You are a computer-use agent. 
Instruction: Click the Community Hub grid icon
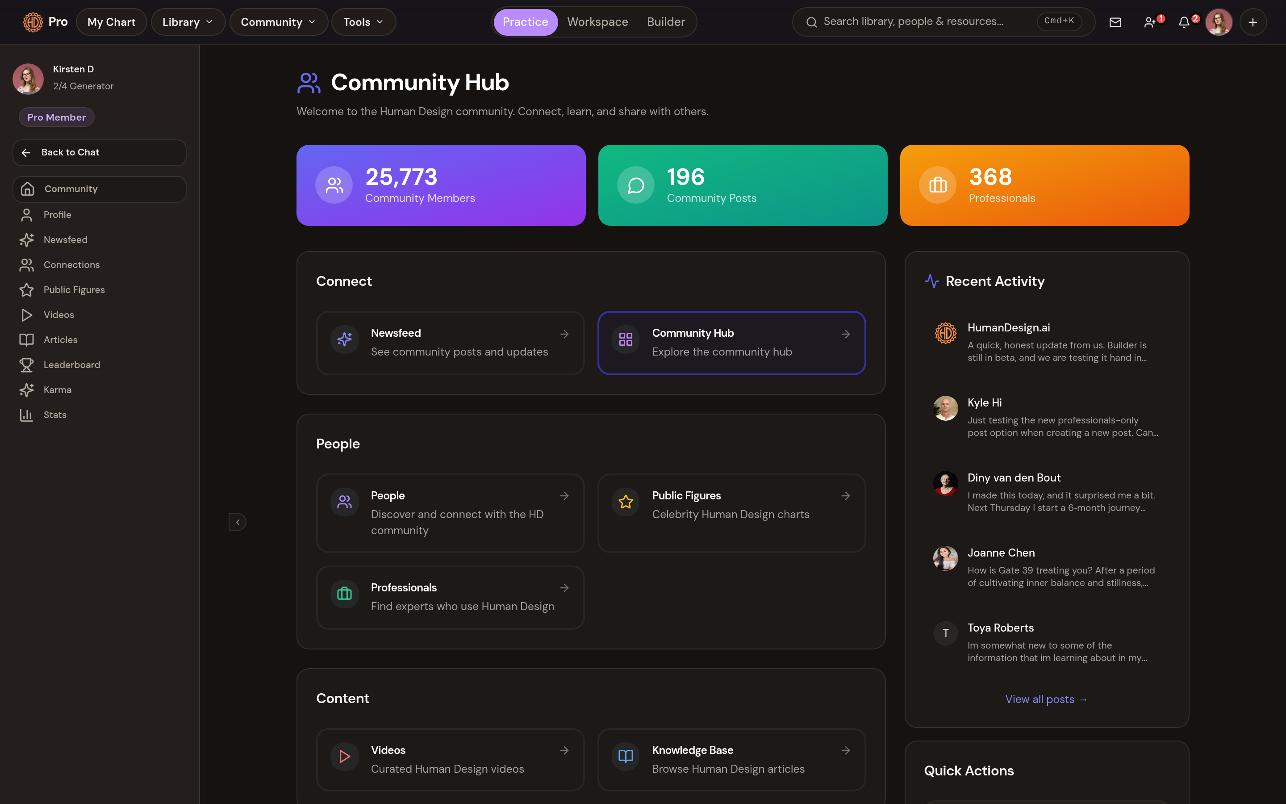(626, 339)
